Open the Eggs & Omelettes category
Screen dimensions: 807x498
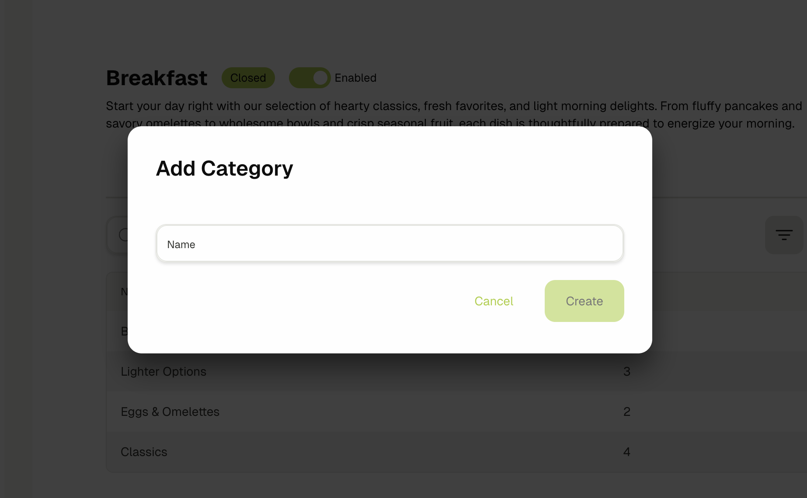click(170, 411)
